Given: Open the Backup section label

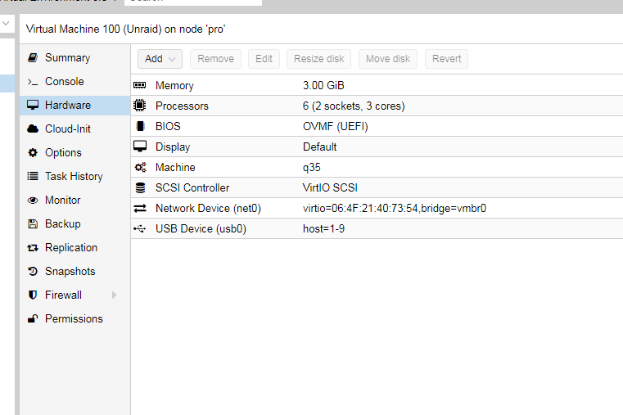Looking at the screenshot, I should tap(63, 224).
